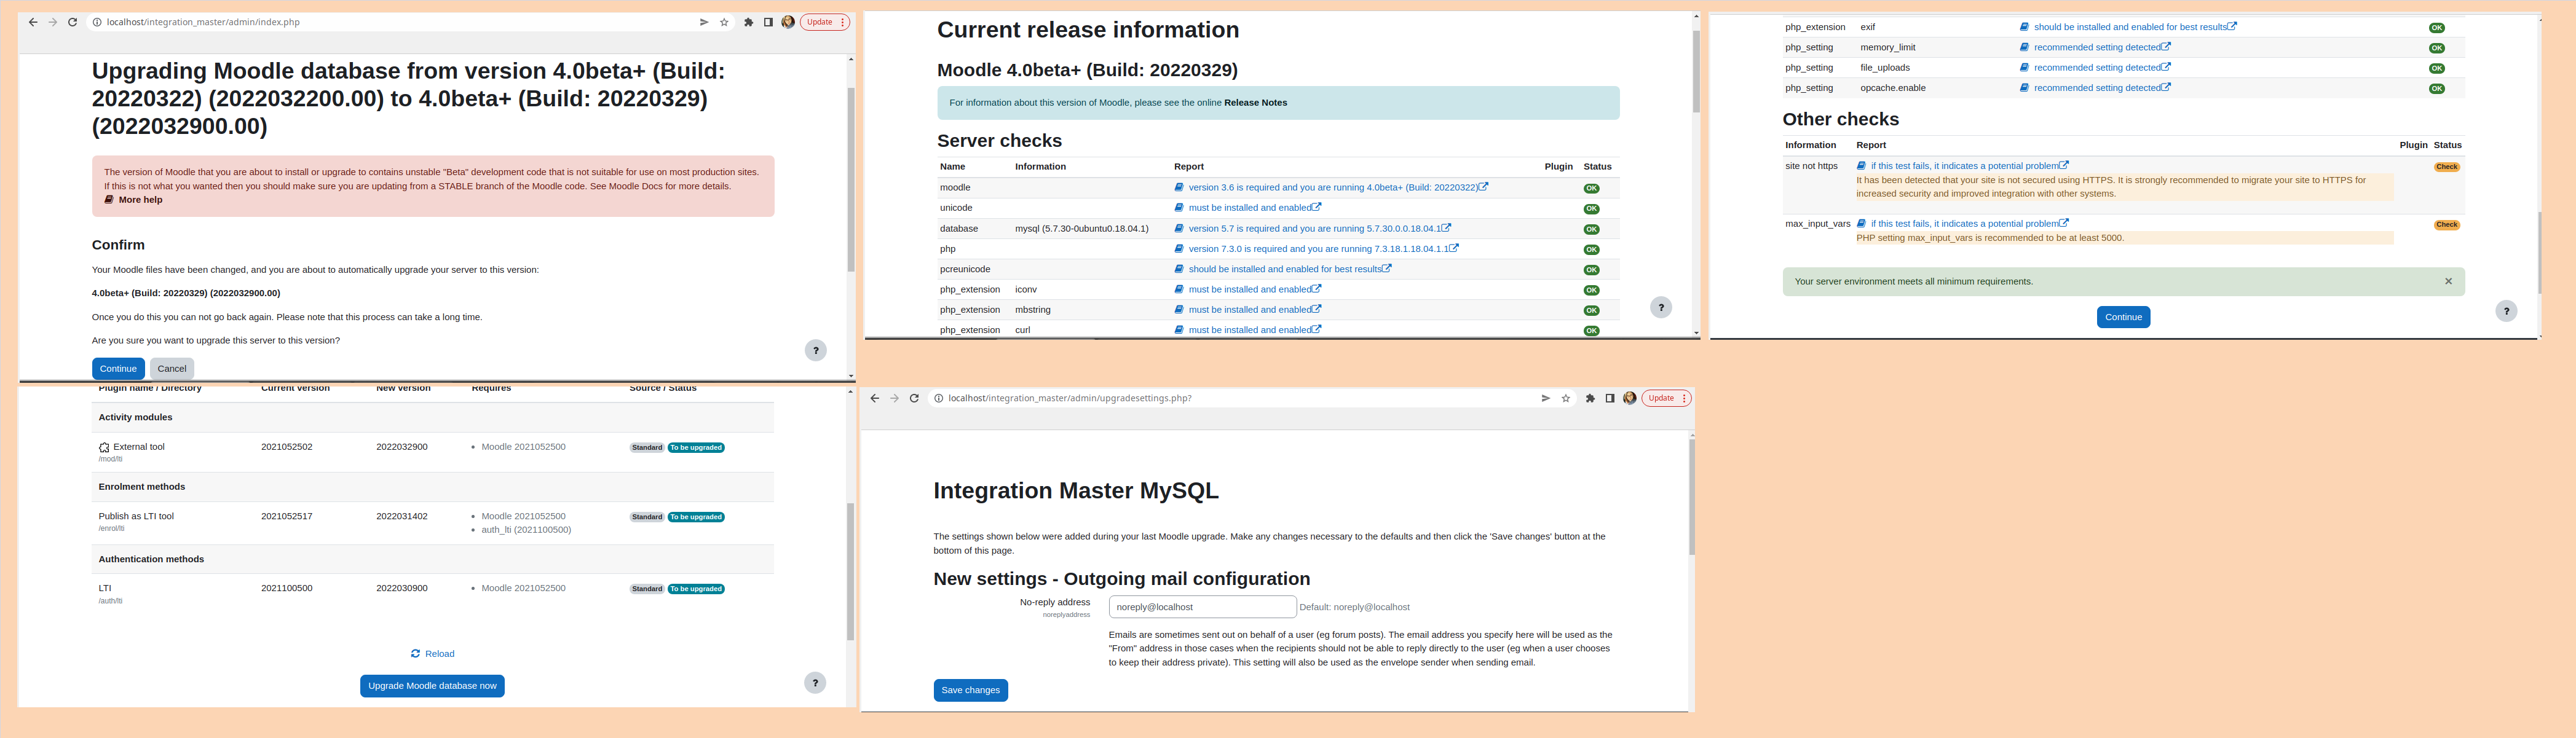Go back in the upgradesettings.php browser window
This screenshot has width=2576, height=738.
(875, 398)
